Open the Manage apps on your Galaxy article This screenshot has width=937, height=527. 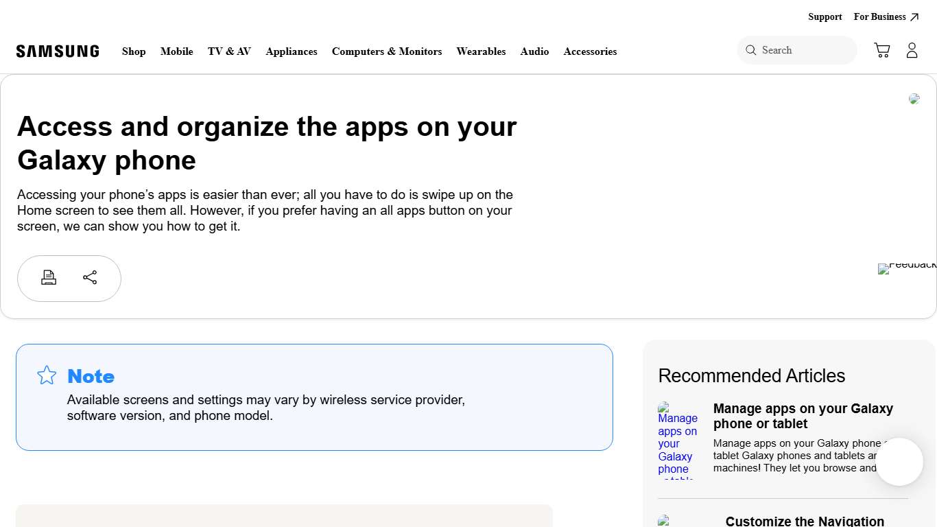click(x=803, y=416)
